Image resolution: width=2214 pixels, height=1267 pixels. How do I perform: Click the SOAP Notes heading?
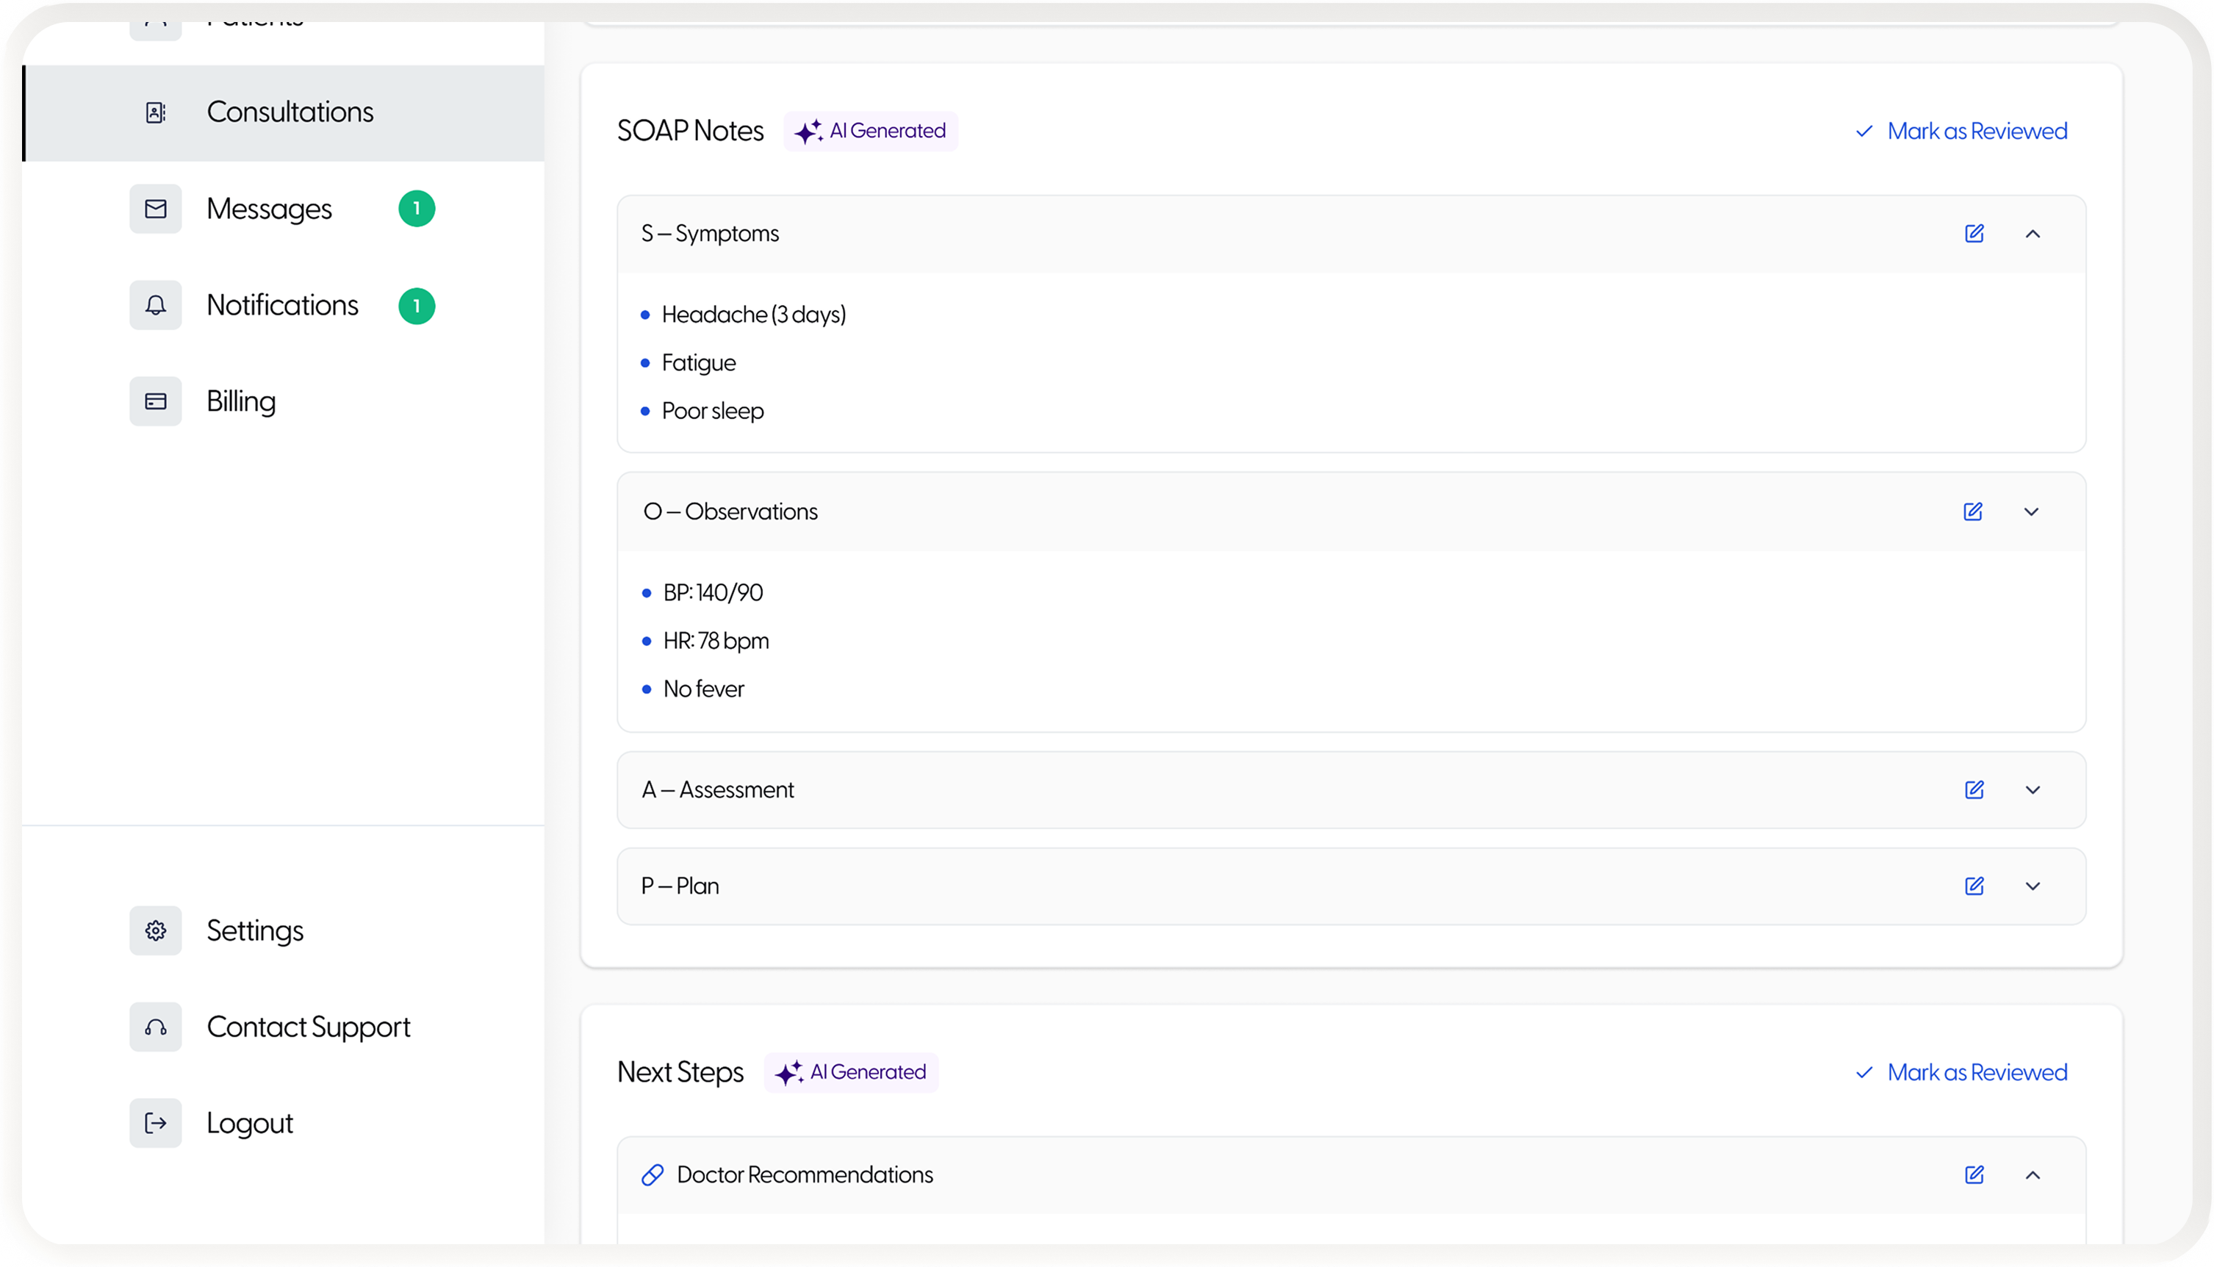click(691, 132)
